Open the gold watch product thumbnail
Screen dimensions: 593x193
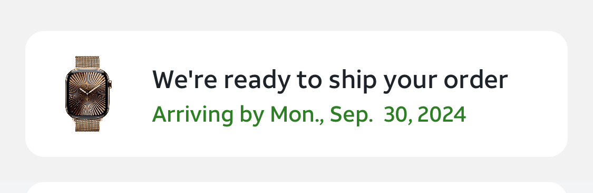tap(89, 94)
